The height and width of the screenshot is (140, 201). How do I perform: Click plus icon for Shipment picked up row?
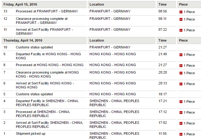[x=181, y=134]
